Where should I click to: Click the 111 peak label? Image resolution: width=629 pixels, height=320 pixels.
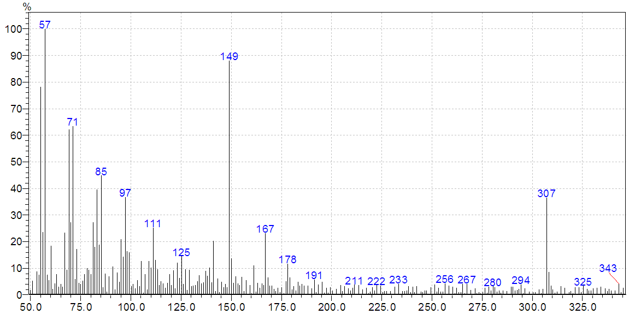tap(153, 223)
